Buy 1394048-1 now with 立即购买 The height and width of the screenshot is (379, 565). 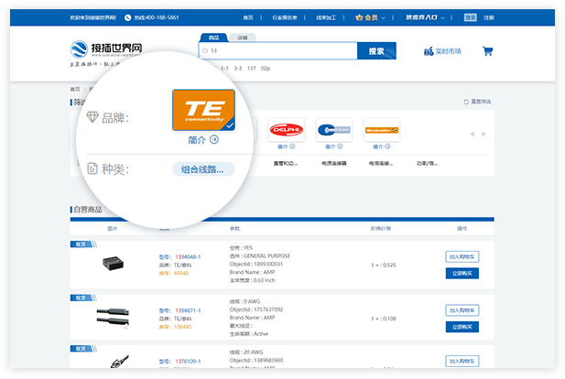point(462,274)
